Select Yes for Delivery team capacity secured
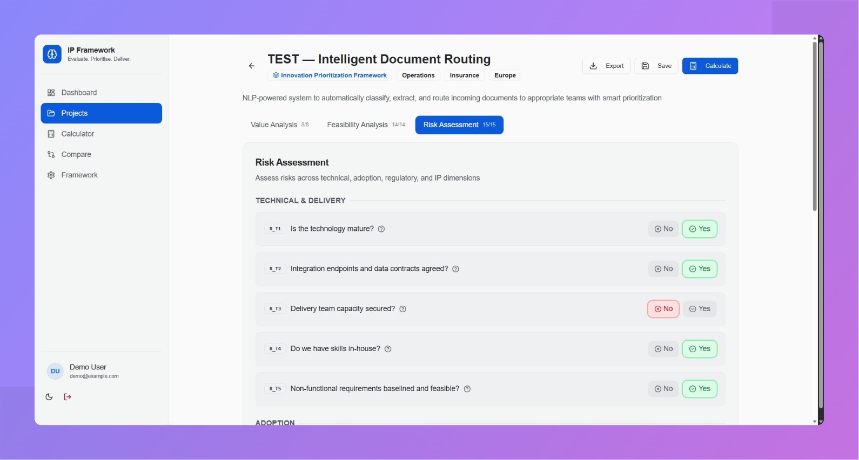Viewport: 859px width, 460px height. tap(700, 309)
